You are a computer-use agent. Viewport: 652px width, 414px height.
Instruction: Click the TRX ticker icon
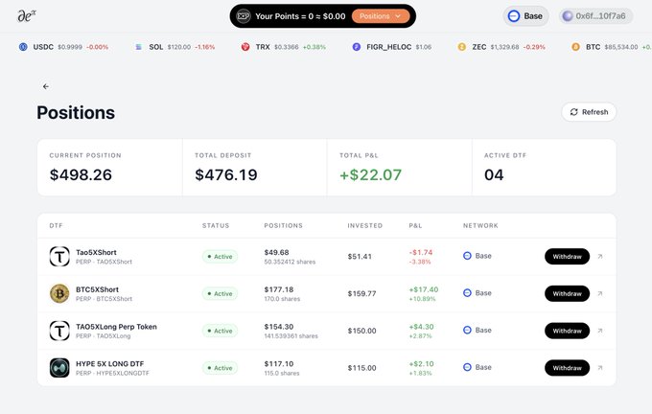pos(245,47)
